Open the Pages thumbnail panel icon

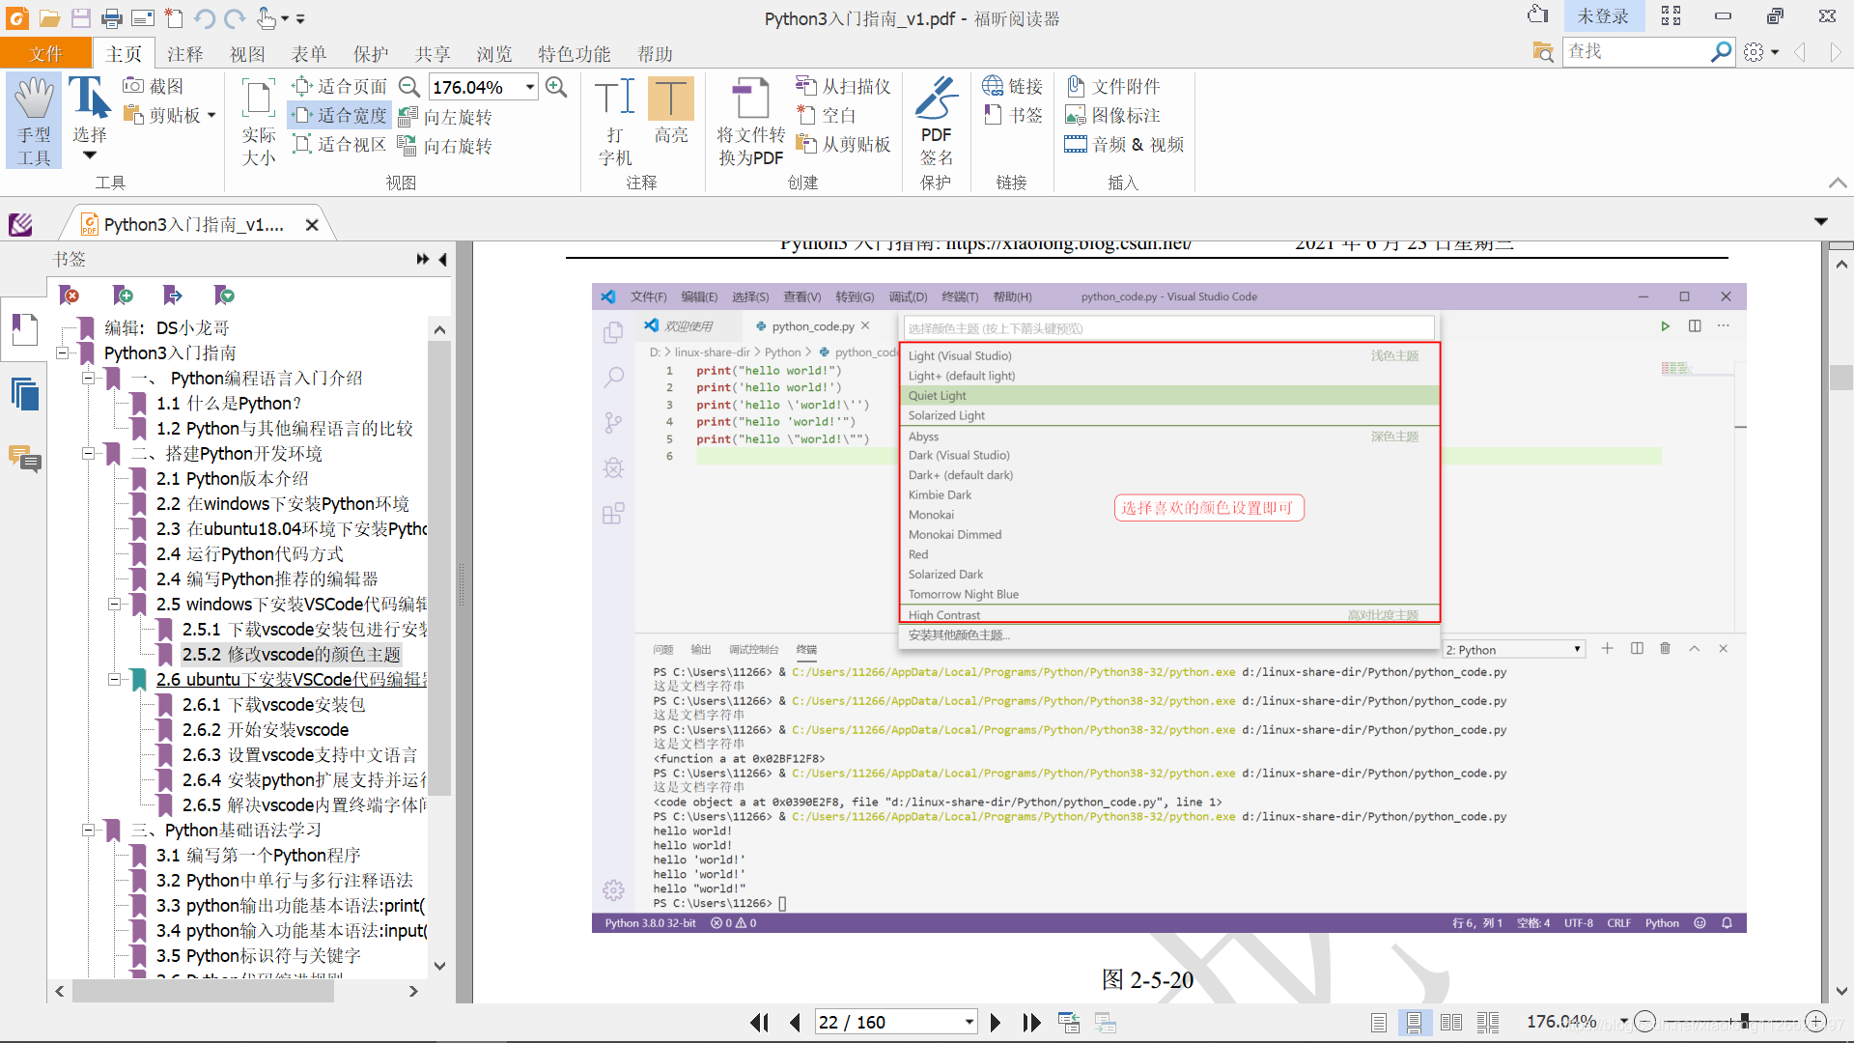25,394
